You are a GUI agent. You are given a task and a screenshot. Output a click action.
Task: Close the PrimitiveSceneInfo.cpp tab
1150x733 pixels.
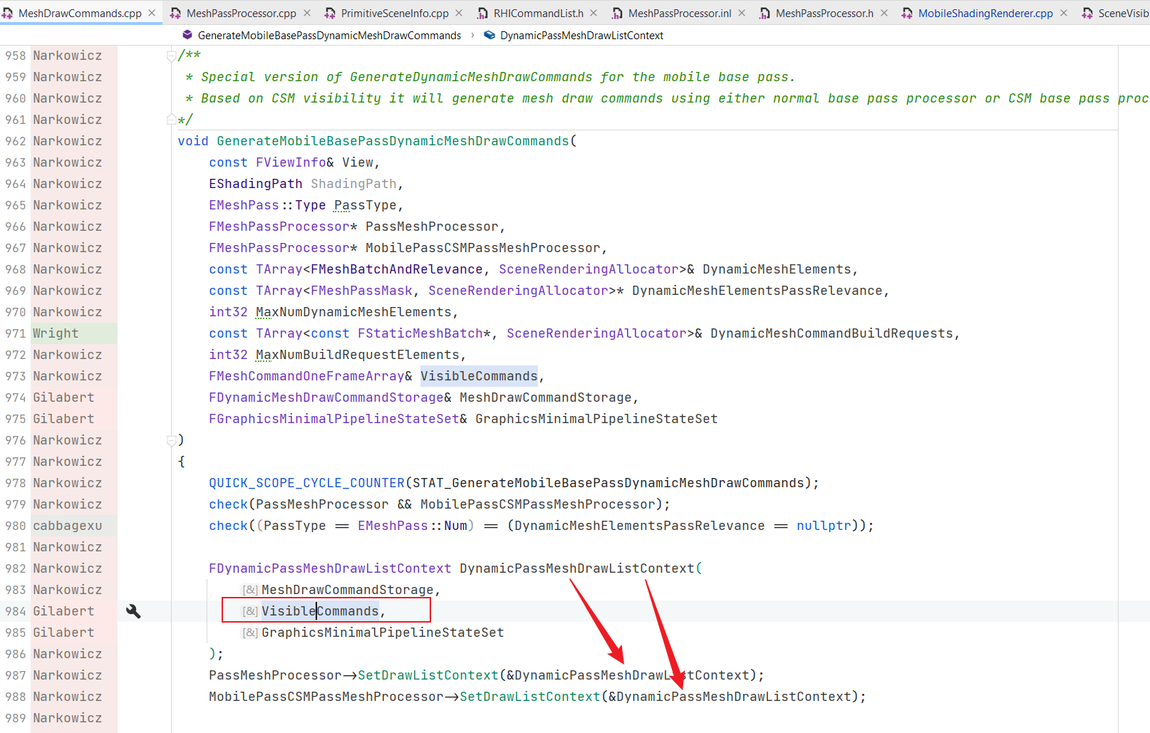pos(459,14)
